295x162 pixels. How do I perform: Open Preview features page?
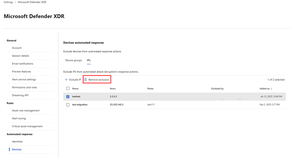click(x=21, y=72)
